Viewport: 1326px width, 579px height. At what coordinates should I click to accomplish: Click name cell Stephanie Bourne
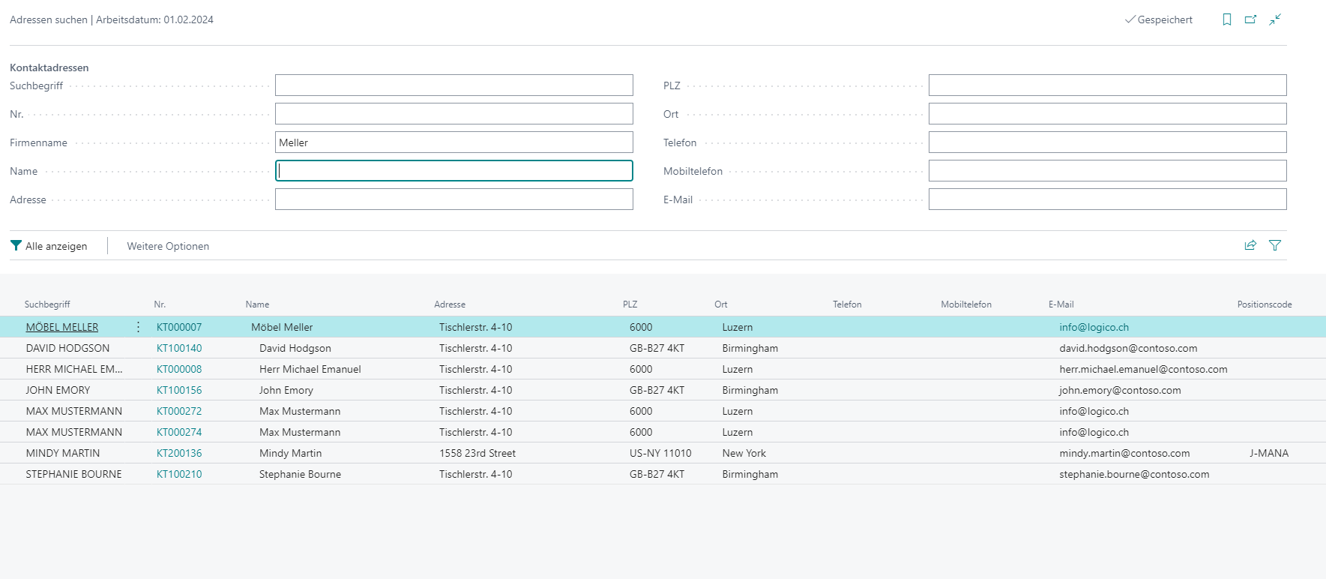[300, 474]
